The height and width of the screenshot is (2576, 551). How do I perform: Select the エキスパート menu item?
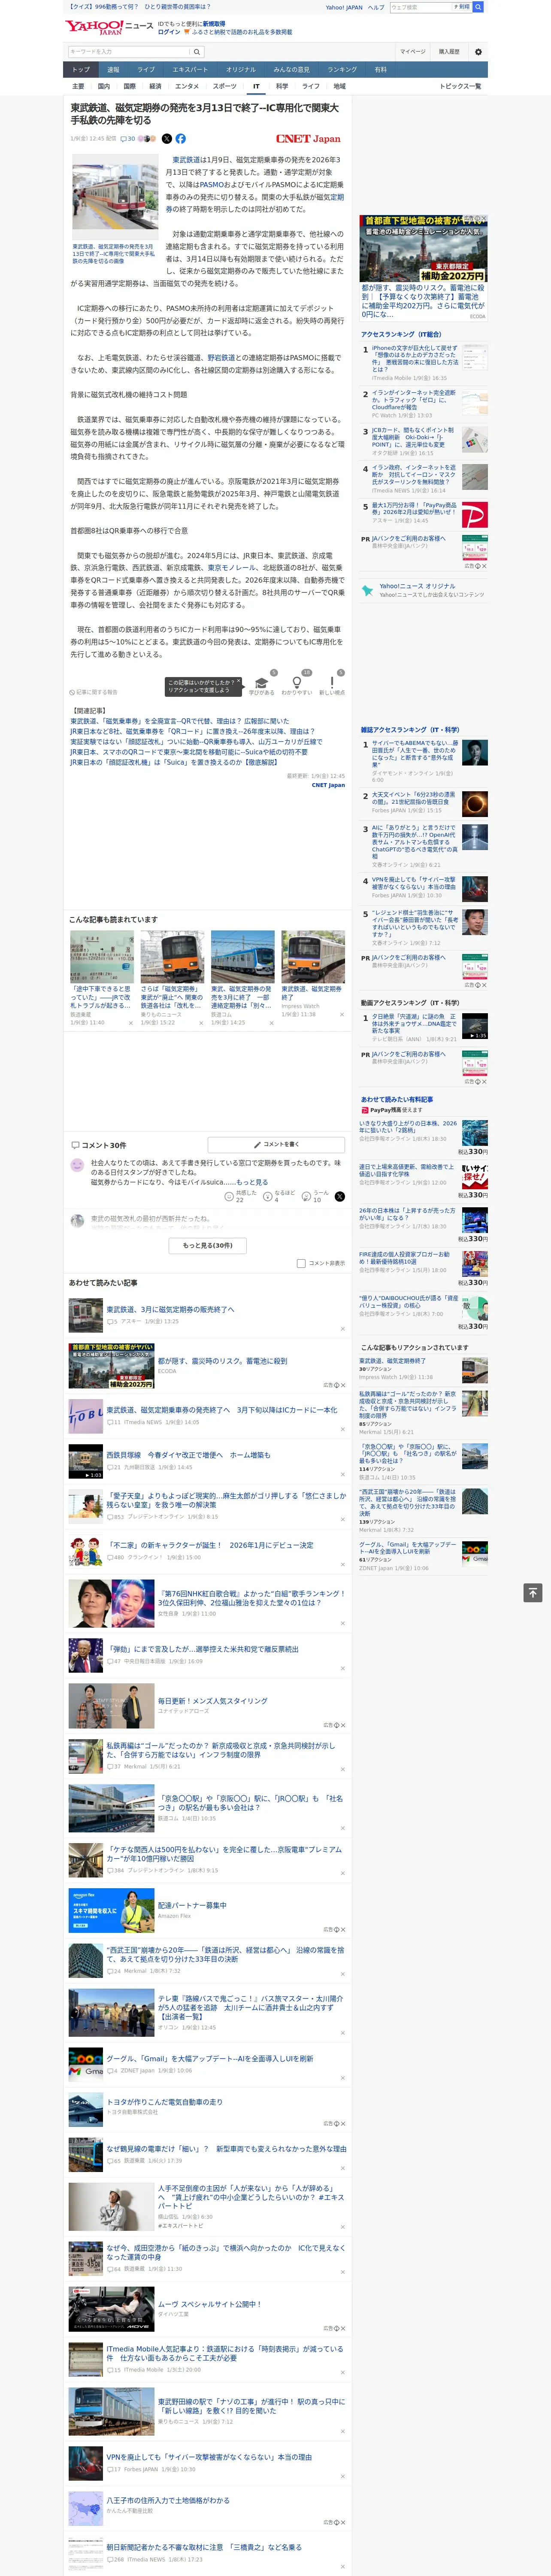click(190, 70)
